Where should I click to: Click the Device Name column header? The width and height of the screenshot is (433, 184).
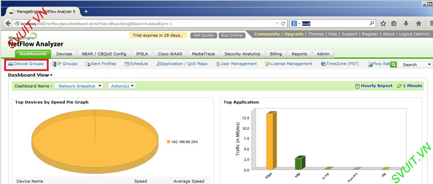coord(30,181)
